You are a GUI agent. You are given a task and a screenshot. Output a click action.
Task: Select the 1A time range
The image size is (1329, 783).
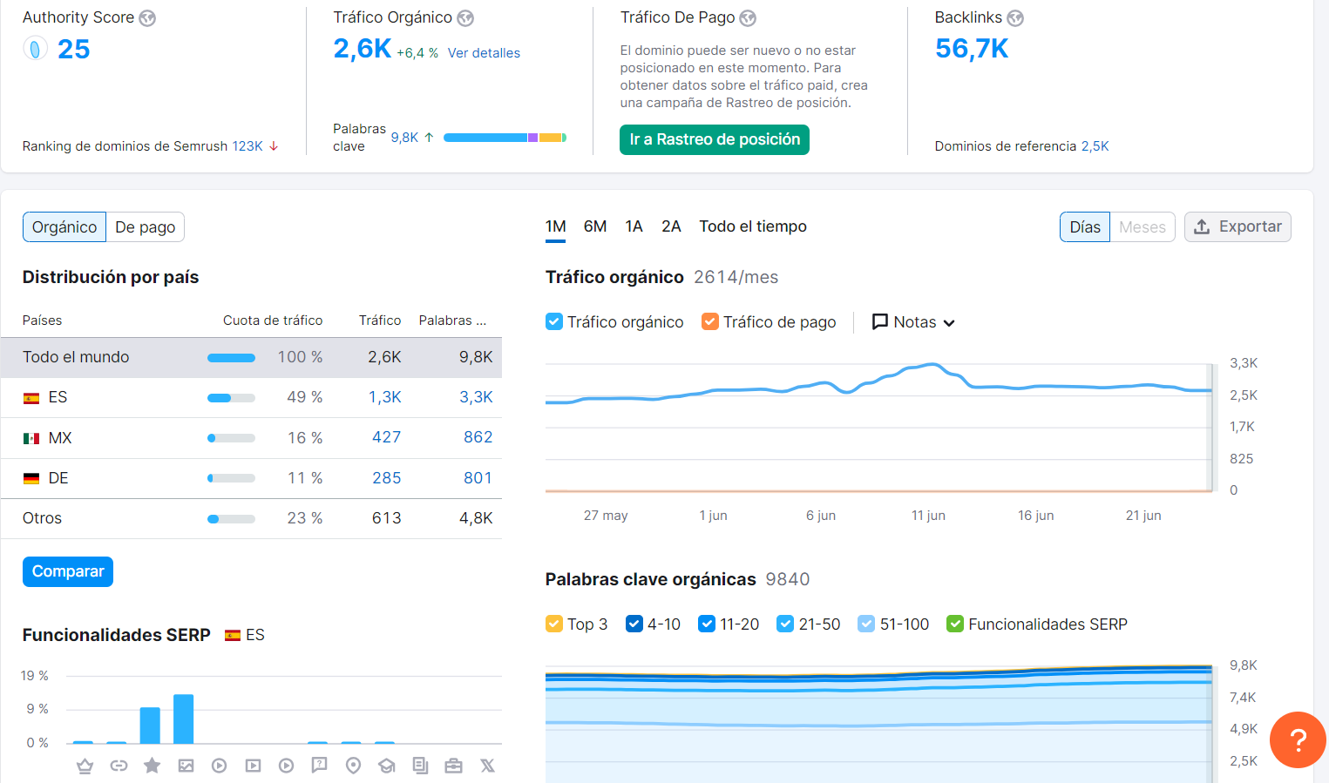(x=634, y=226)
